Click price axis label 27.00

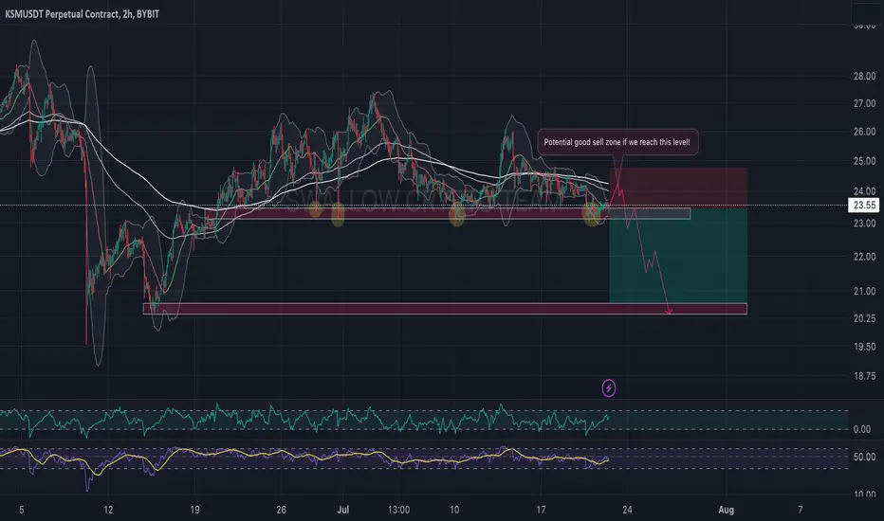(x=864, y=103)
